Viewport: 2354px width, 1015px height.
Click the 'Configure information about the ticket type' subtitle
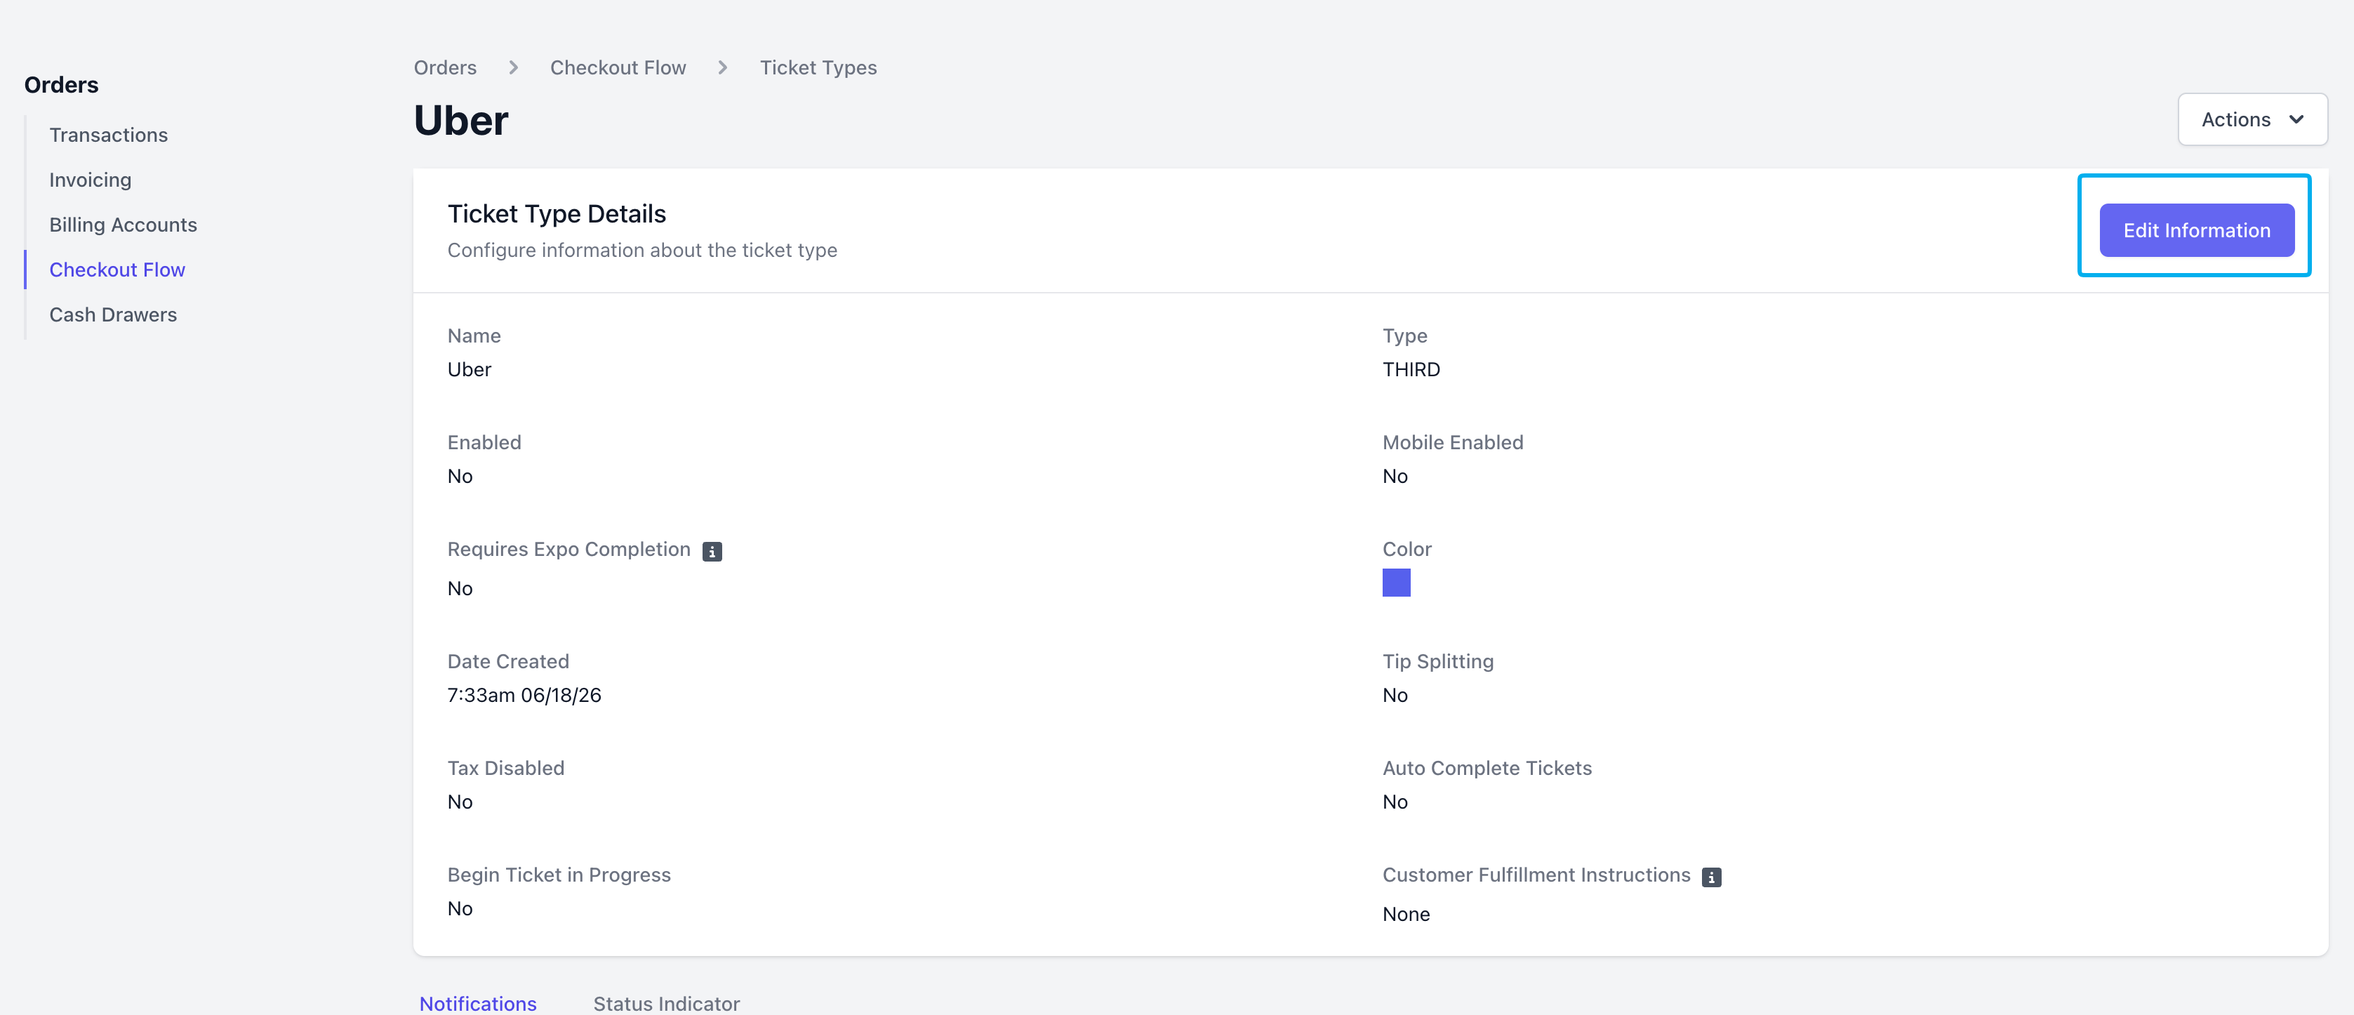pos(642,251)
